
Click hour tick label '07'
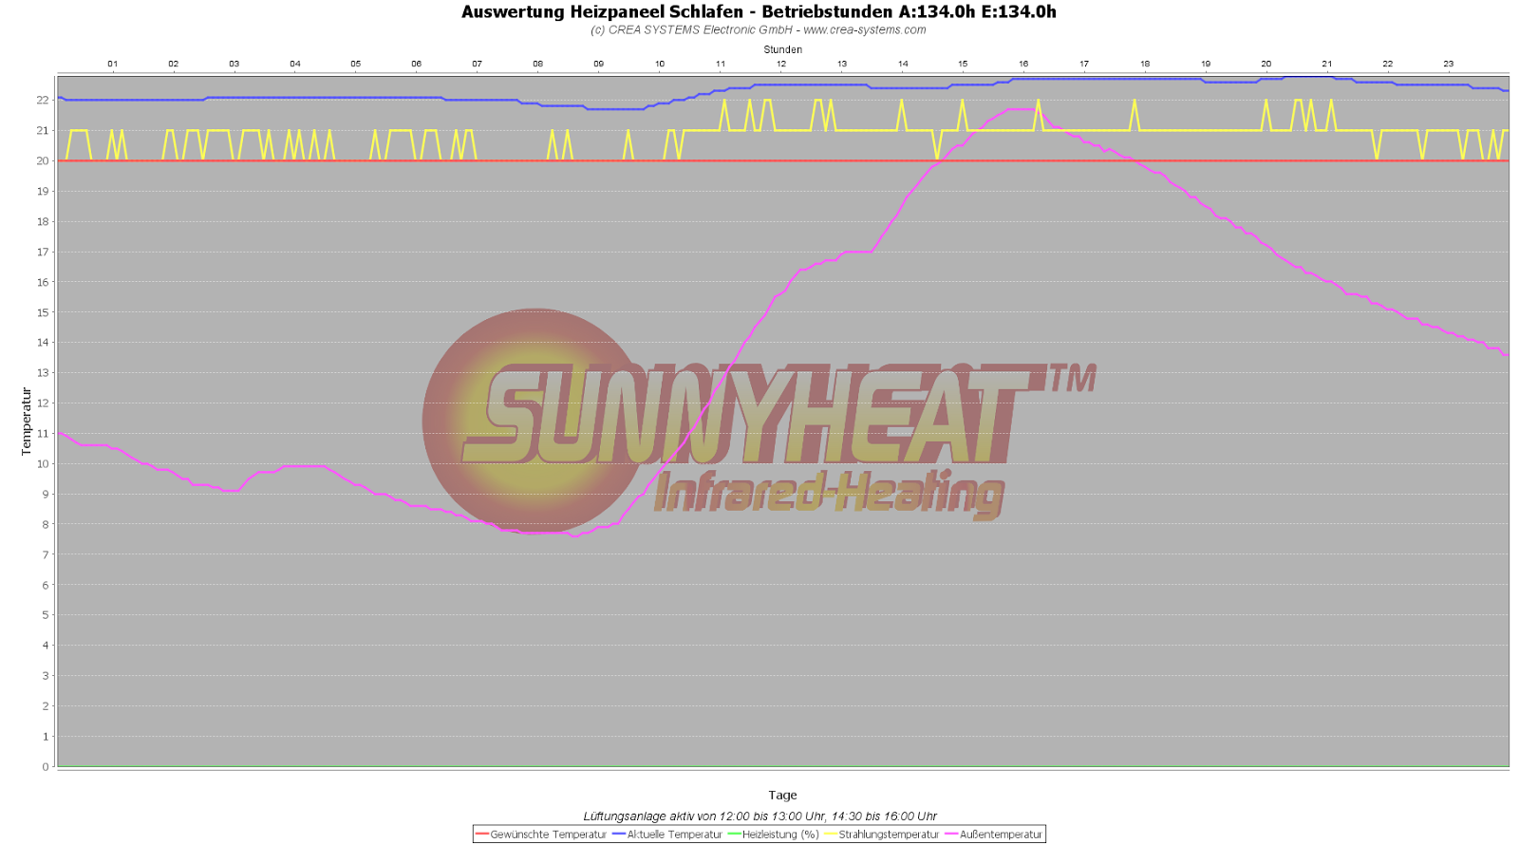pyautogui.click(x=478, y=64)
